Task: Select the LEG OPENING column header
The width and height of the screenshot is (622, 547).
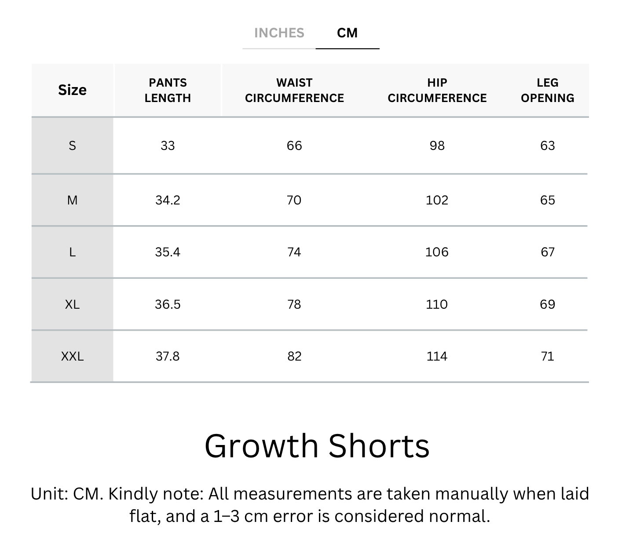Action: tap(547, 90)
